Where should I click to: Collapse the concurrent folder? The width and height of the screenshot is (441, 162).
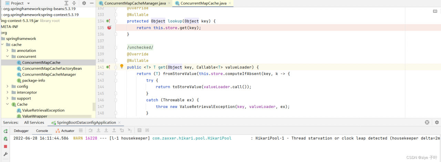[x=8, y=56]
